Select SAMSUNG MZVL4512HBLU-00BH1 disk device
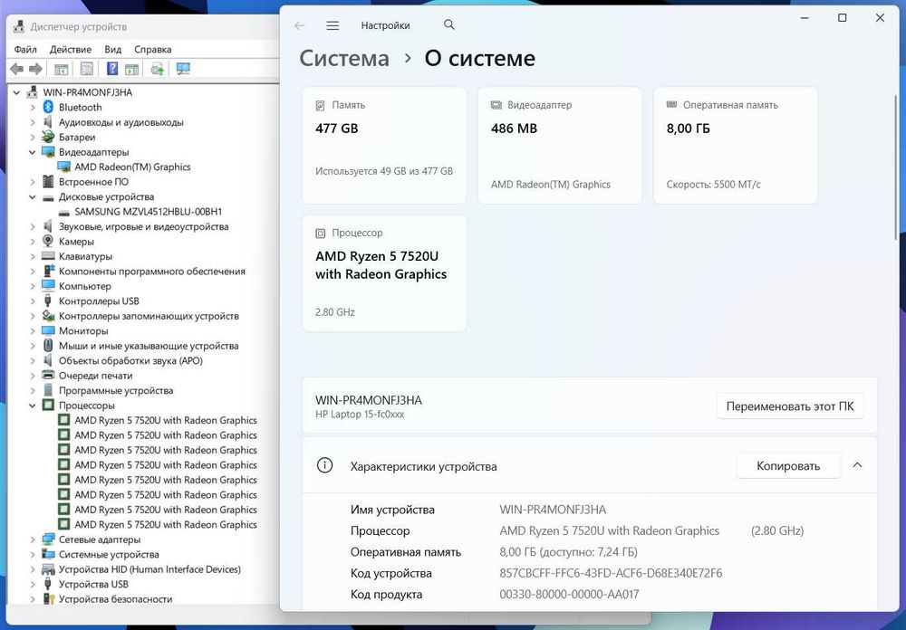906x630 pixels. click(148, 211)
